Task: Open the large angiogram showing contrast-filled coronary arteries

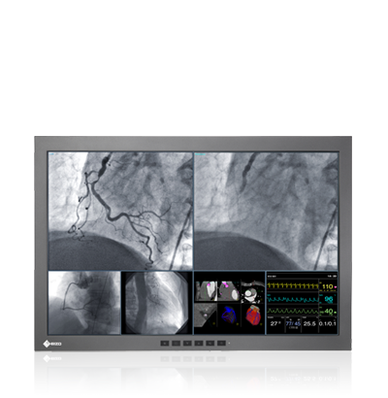Action: click(120, 211)
